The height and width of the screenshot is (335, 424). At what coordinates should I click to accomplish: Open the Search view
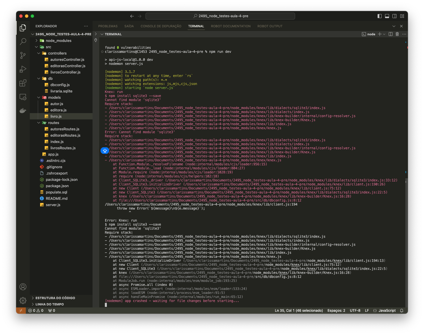23,41
